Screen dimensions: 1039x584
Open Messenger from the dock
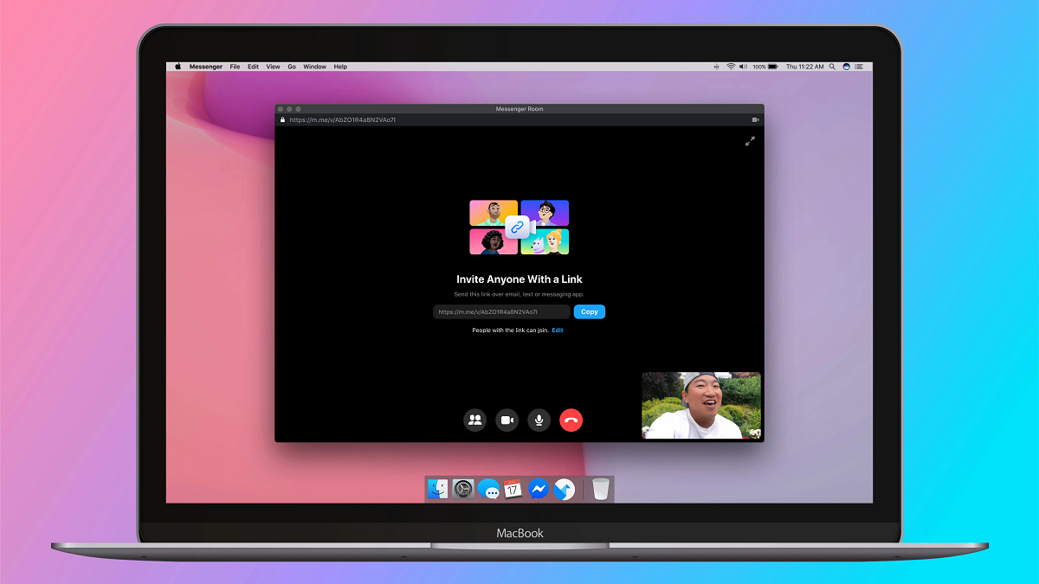coord(538,490)
